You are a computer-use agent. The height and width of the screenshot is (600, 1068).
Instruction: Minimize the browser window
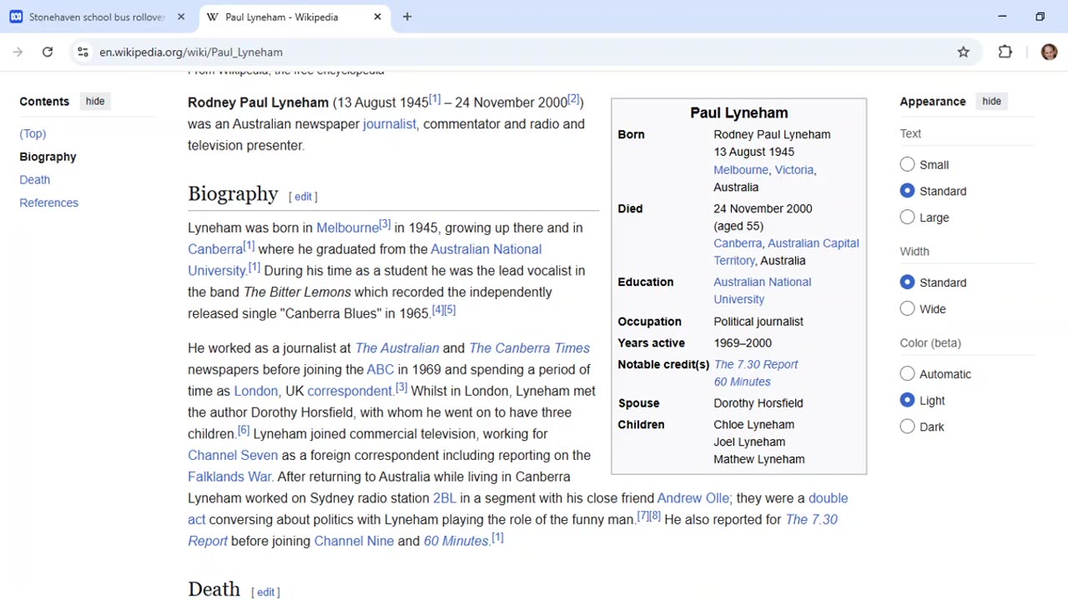click(1002, 17)
